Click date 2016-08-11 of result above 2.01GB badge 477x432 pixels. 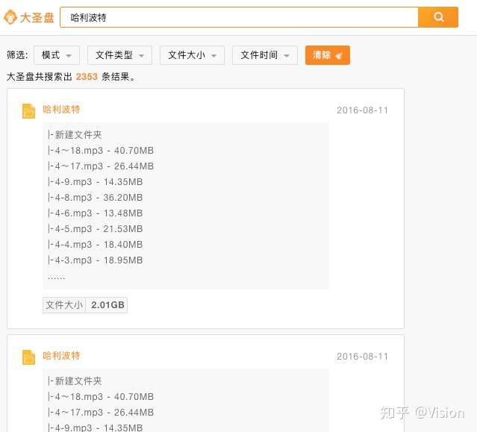tap(362, 110)
